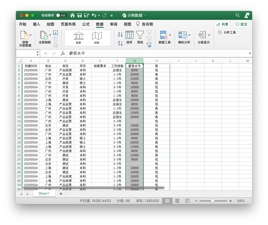268x225 pixels.
Task: Click the Home icon in title bar
Action: click(73, 15)
